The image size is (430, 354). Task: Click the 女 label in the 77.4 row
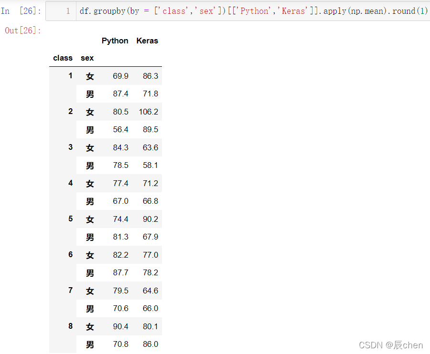click(x=90, y=183)
